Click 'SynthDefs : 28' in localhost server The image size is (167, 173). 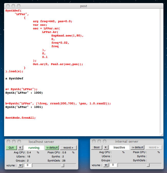(57, 161)
